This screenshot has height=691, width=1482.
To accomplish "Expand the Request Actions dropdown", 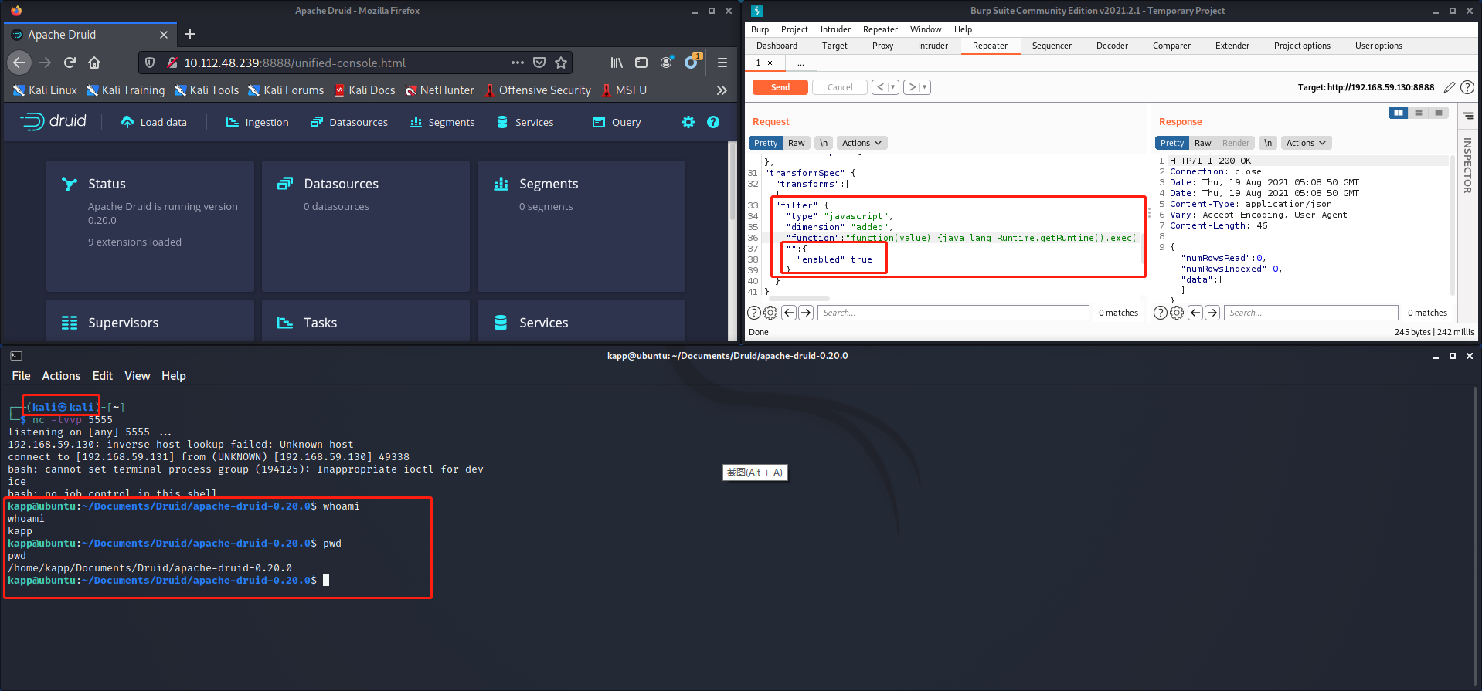I will (x=861, y=143).
